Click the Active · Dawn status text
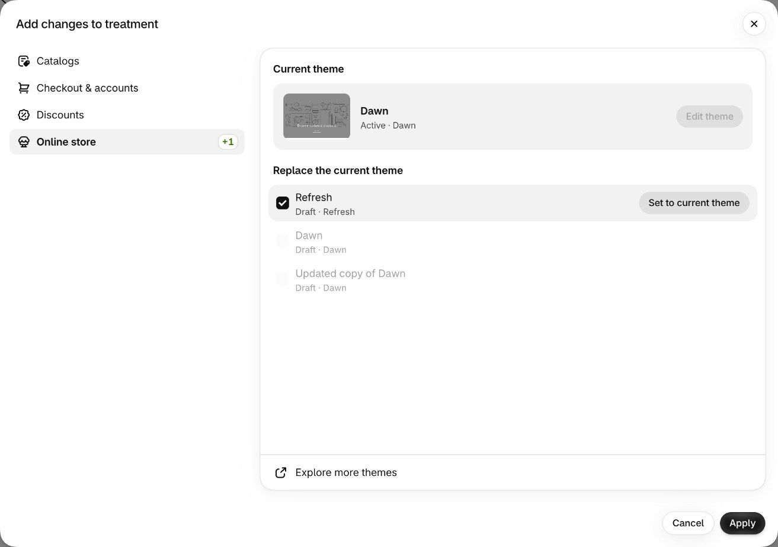The height and width of the screenshot is (547, 778). point(388,126)
